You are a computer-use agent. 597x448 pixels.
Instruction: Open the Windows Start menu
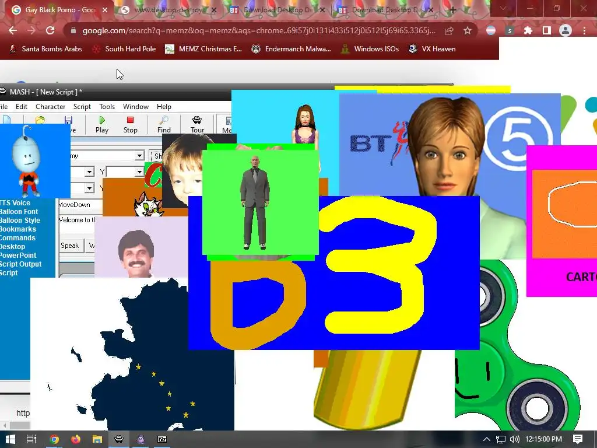[10, 439]
